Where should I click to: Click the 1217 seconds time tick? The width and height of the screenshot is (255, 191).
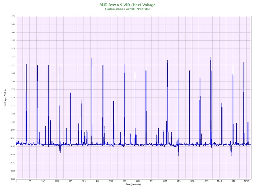233,181
